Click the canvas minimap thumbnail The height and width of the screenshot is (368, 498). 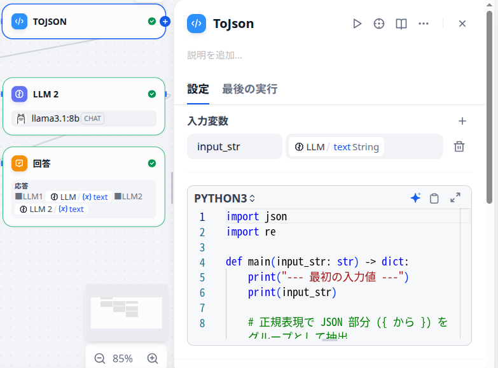pos(127,313)
